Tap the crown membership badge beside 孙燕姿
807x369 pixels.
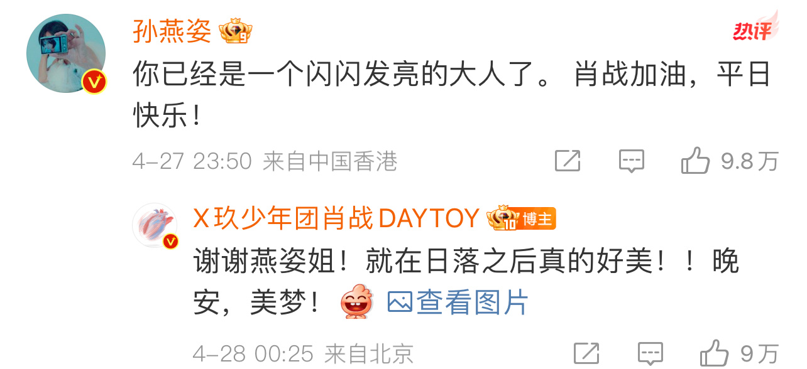[x=236, y=31]
